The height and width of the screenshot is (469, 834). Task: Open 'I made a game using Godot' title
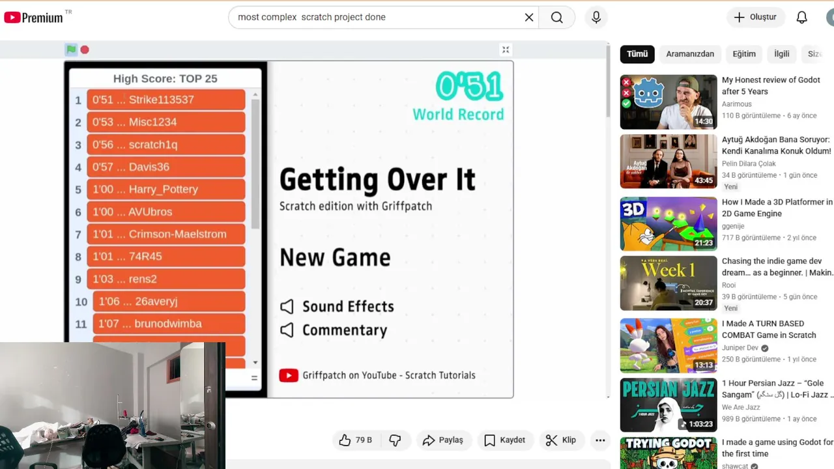(x=777, y=448)
